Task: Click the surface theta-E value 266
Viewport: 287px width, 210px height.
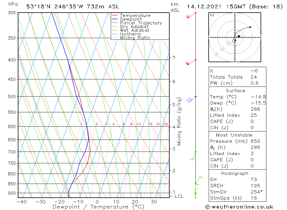Action: pyautogui.click(x=255, y=109)
